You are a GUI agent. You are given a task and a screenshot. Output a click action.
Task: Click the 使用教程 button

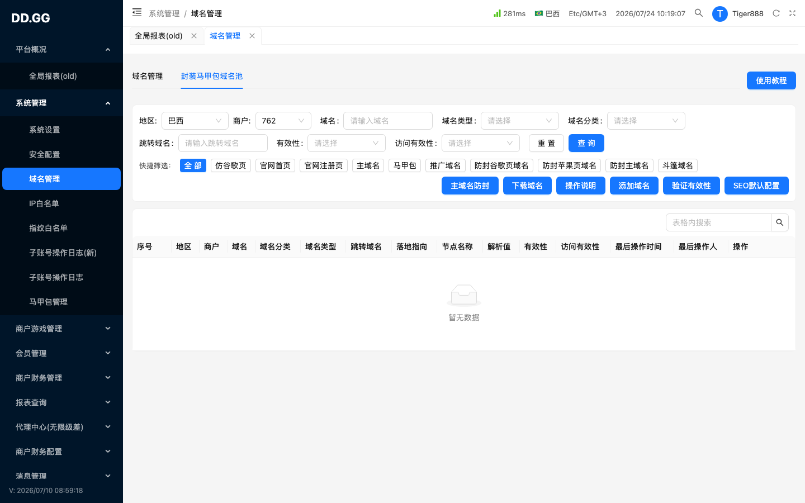(x=771, y=80)
